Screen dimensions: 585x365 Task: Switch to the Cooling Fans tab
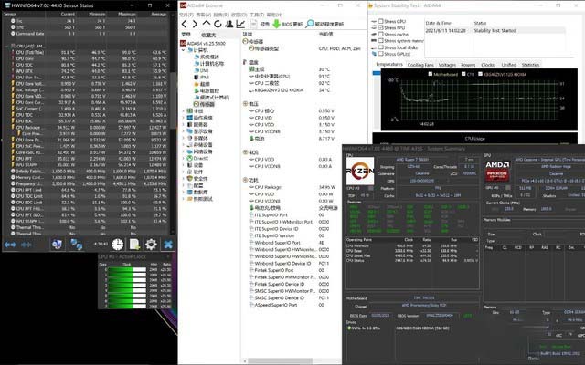[x=420, y=65]
